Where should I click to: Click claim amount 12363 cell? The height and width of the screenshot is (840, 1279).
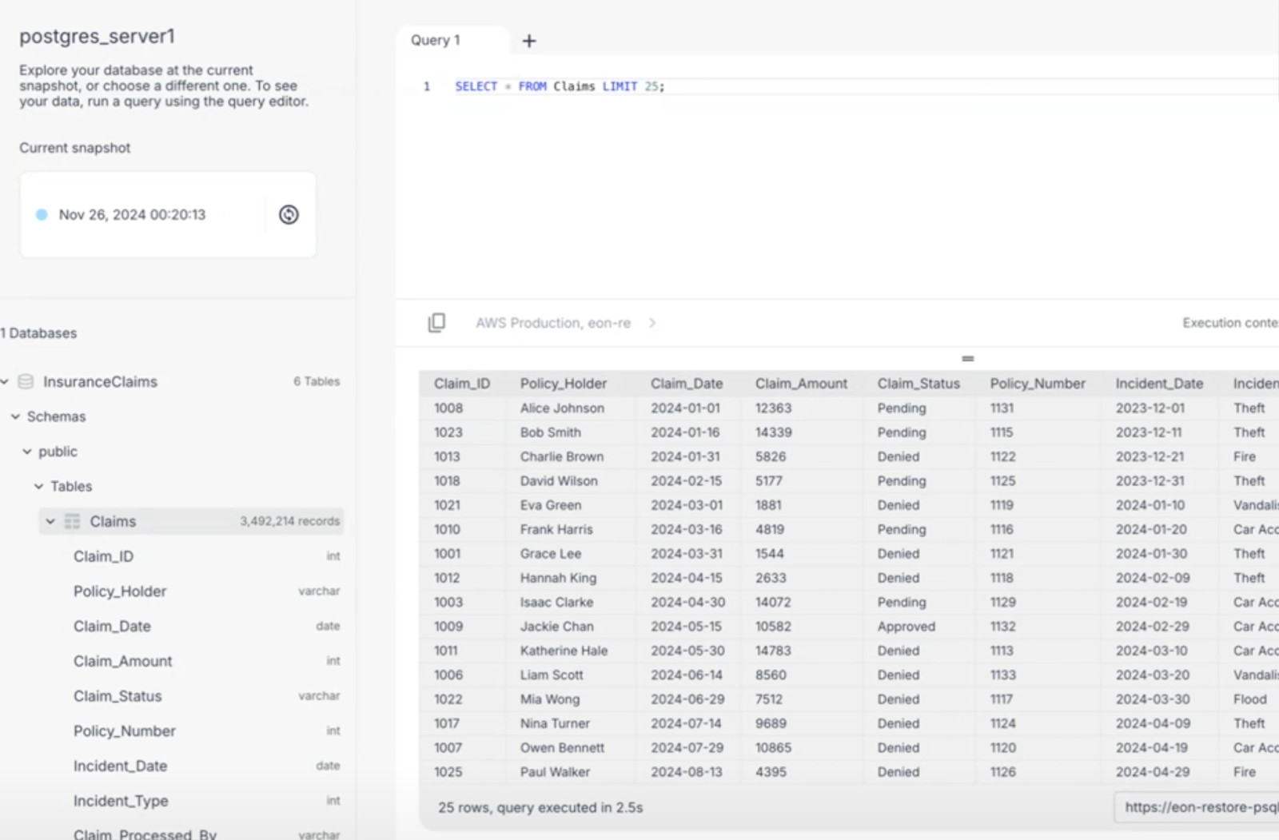coord(773,408)
